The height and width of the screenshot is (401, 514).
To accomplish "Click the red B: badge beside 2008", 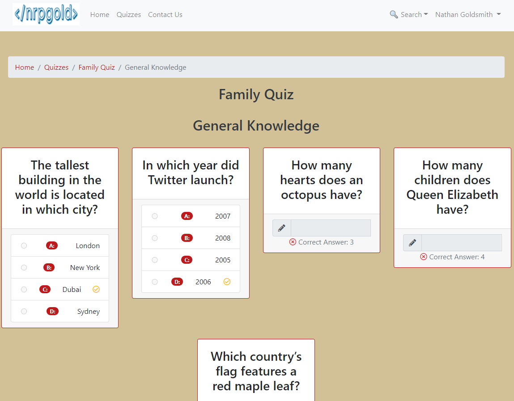I will tap(187, 238).
